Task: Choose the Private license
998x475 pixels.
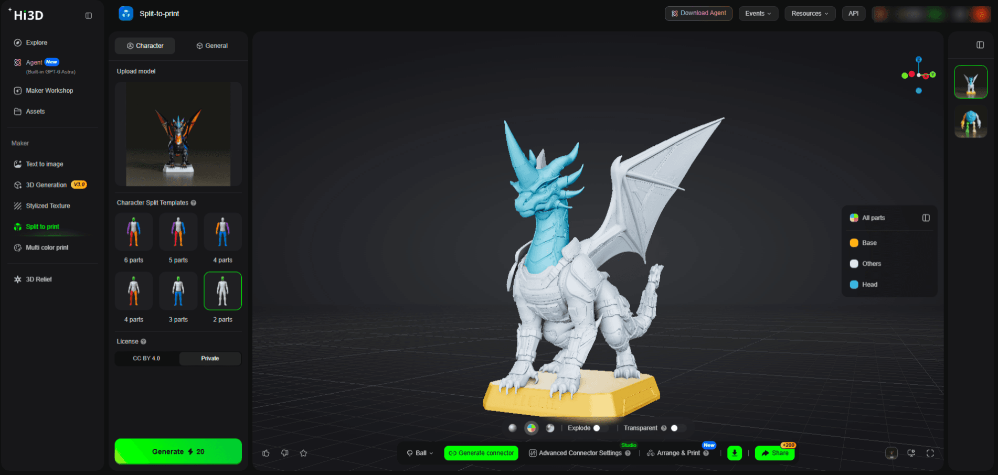Action: click(210, 359)
